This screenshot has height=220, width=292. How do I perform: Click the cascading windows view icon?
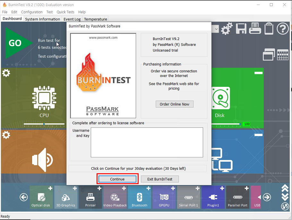269,54
